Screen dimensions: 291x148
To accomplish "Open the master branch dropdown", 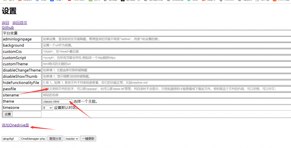I will (x=72, y=139).
